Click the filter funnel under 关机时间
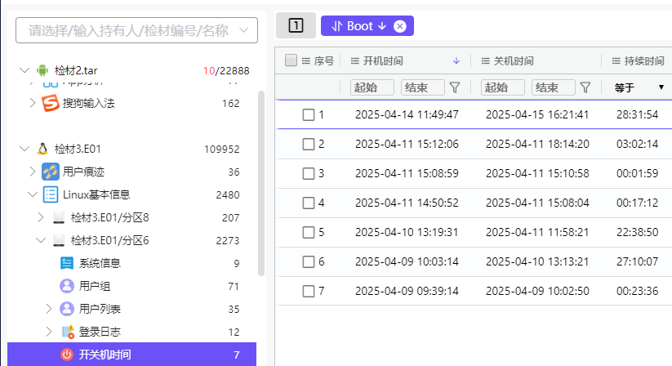Image resolution: width=672 pixels, height=366 pixels. 585,87
